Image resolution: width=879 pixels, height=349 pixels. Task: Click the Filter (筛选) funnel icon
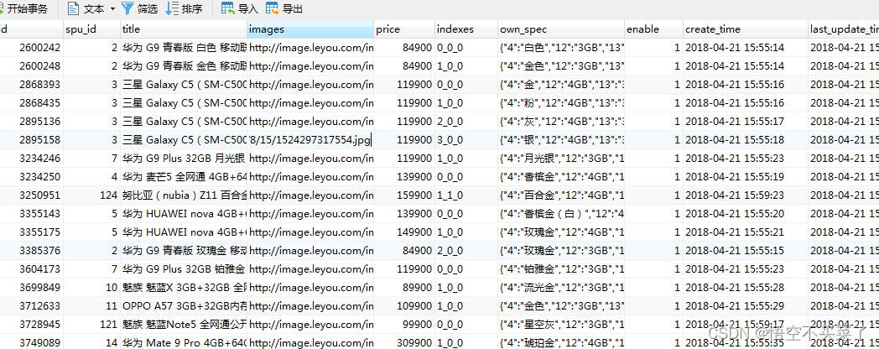point(127,8)
